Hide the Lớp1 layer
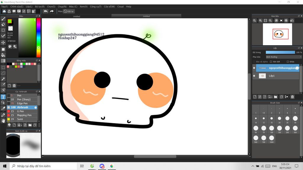 click(254, 76)
